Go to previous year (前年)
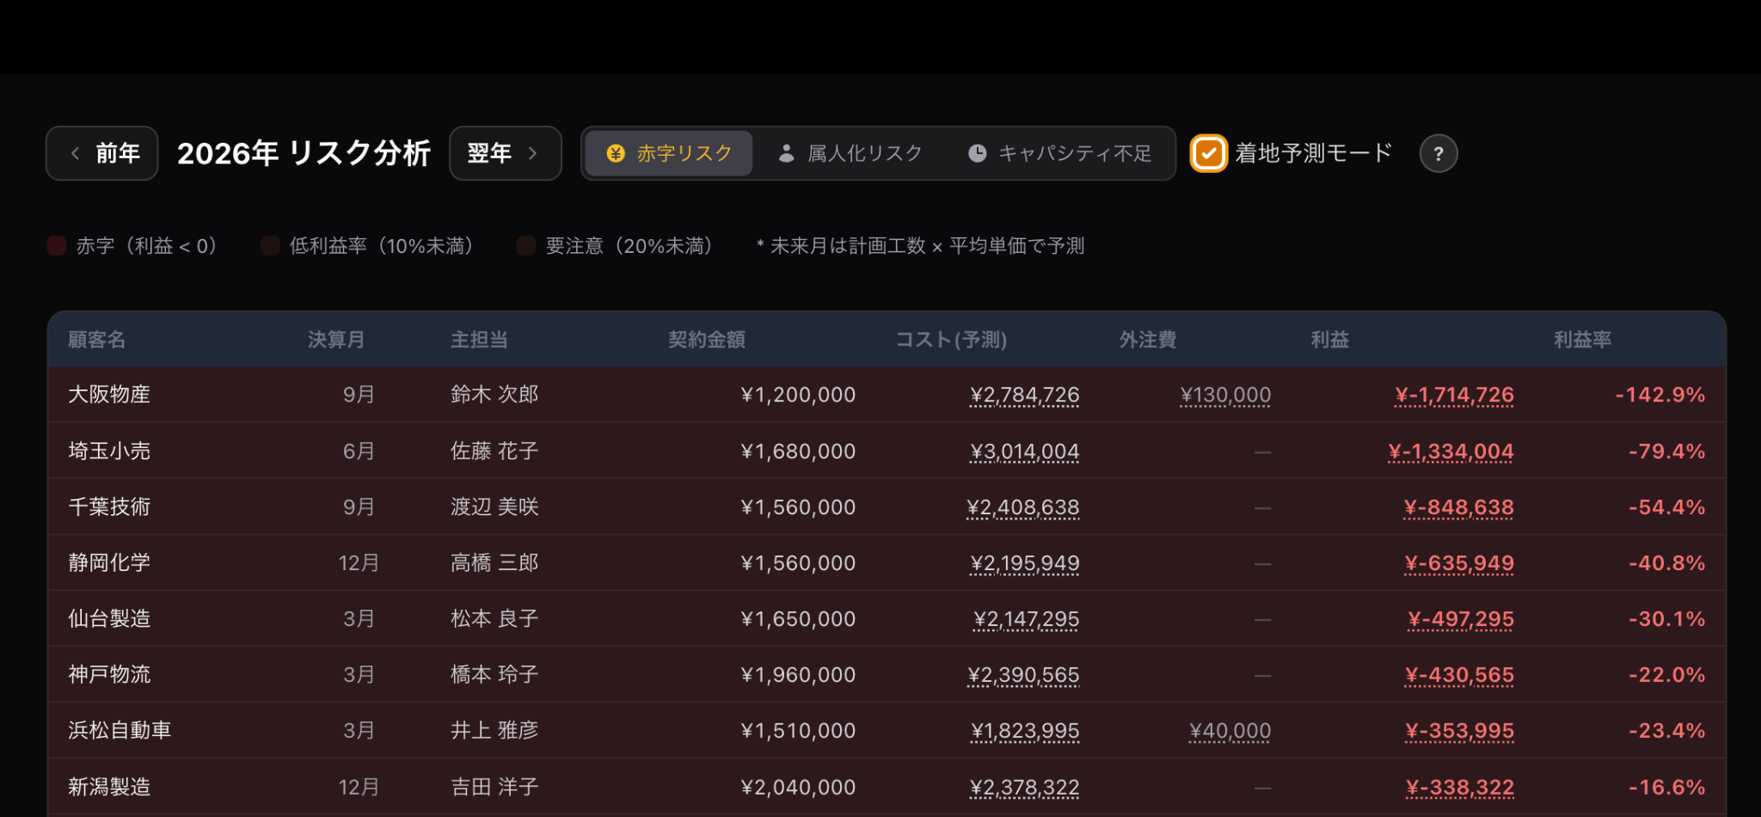This screenshot has width=1761, height=817. 101,153
